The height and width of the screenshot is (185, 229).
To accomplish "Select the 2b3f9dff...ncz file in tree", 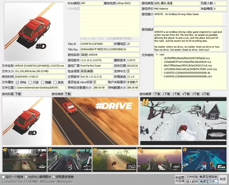I will click(187, 58).
